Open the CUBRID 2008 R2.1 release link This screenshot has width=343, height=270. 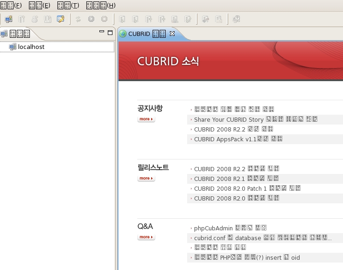point(237,179)
